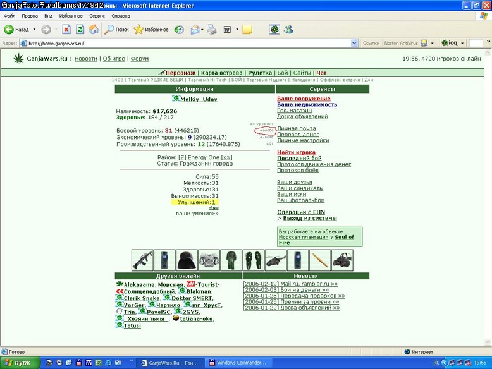
Task: Click the Excel quick launch icon
Action: (x=99, y=363)
